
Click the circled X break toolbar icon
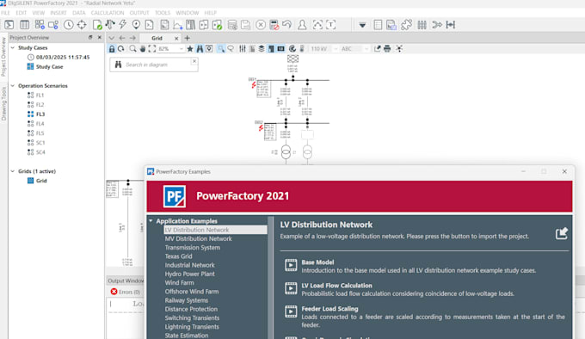pyautogui.click(x=261, y=25)
